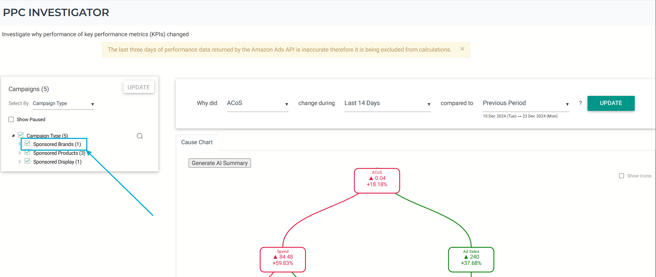Image resolution: width=656 pixels, height=277 pixels.
Task: Click the UPDATE button in the Campaigns panel
Action: pos(139,87)
